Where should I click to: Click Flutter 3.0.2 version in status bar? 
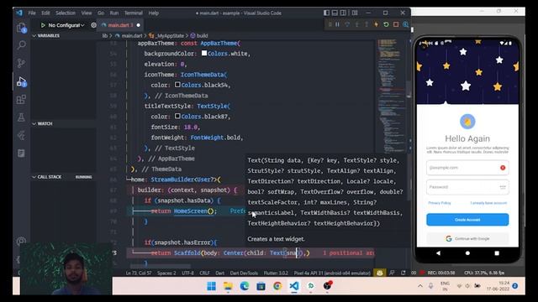(276, 273)
